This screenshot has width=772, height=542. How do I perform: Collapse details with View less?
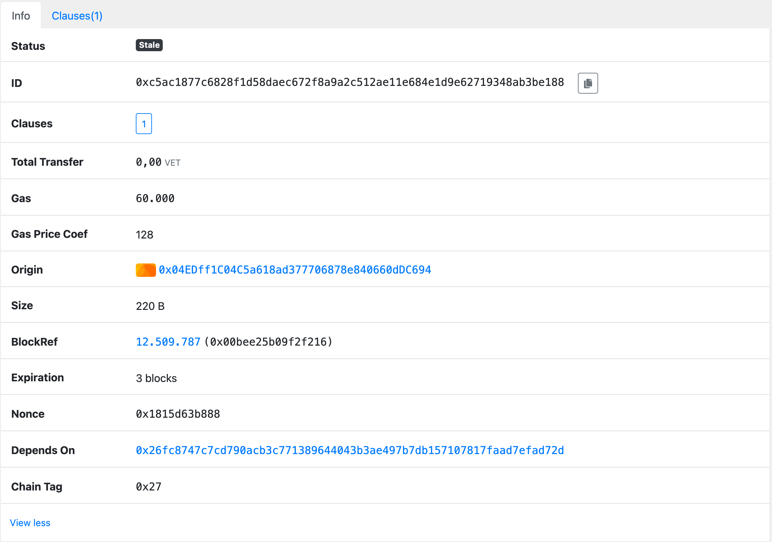tap(30, 523)
